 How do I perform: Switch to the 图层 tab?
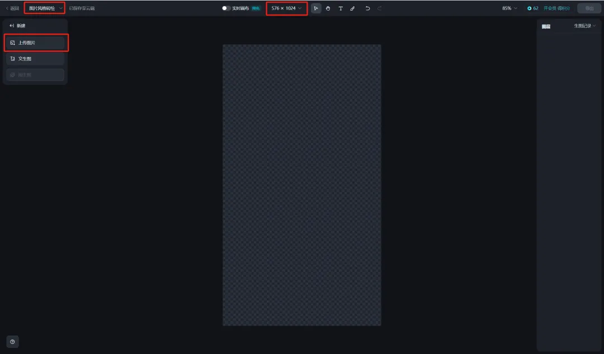pos(546,27)
